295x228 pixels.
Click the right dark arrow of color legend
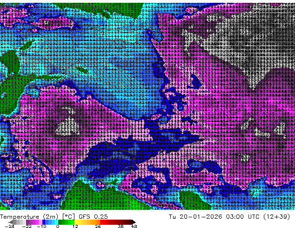point(134,222)
